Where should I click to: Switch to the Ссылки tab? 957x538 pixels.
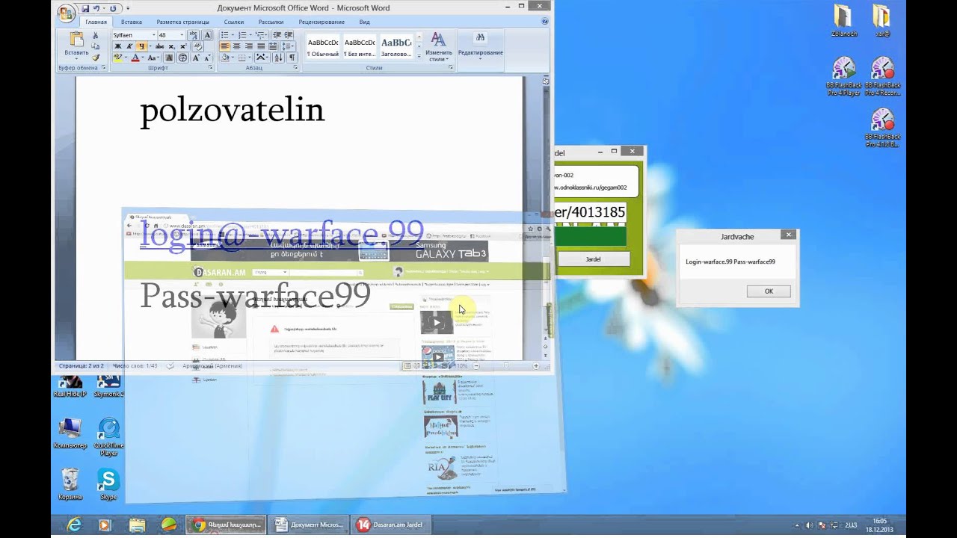[x=234, y=22]
